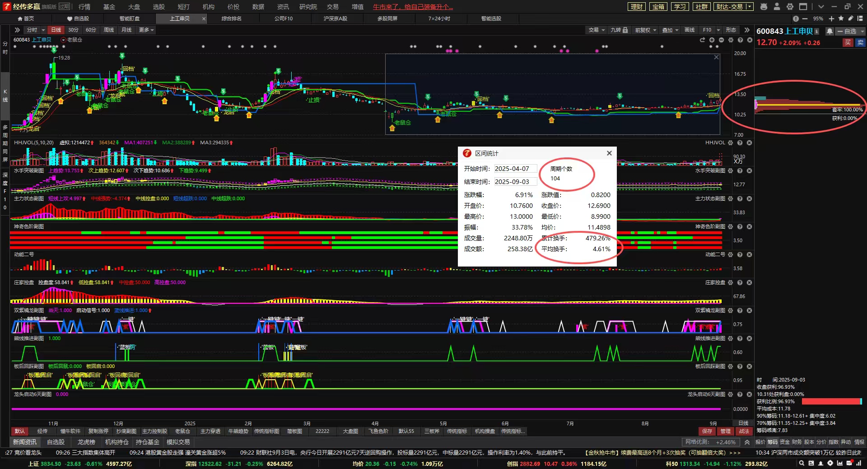867x469 pixels.
Task: Open the settings gear in the title bar
Action: 790,7
